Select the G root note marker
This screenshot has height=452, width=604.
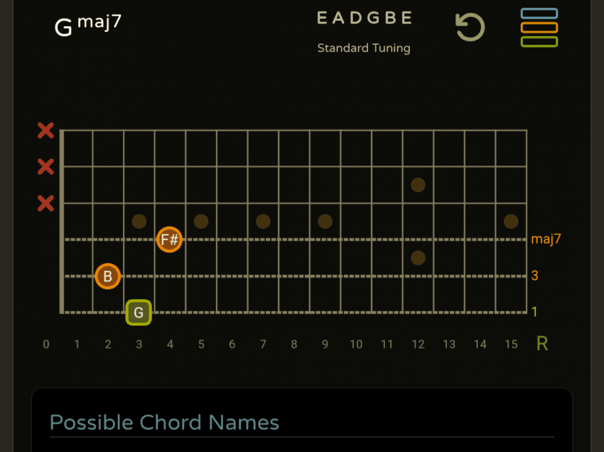coord(139,313)
